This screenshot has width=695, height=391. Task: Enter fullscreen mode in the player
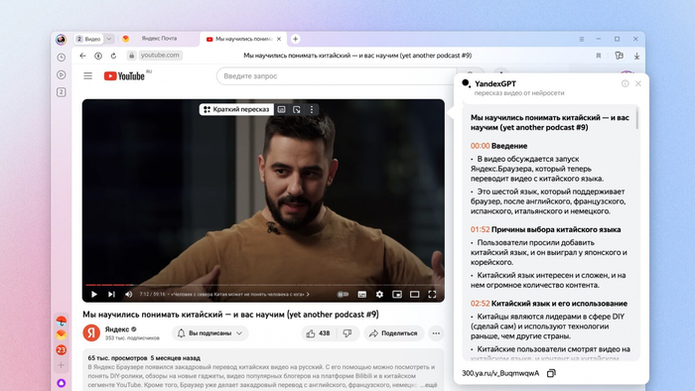(x=432, y=294)
